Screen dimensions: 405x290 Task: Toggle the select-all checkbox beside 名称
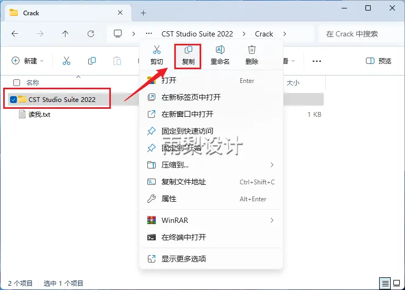coord(16,83)
